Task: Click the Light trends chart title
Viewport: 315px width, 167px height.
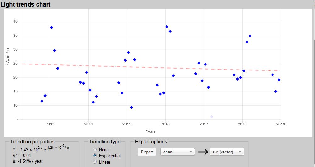Action: pyautogui.click(x=25, y=4)
